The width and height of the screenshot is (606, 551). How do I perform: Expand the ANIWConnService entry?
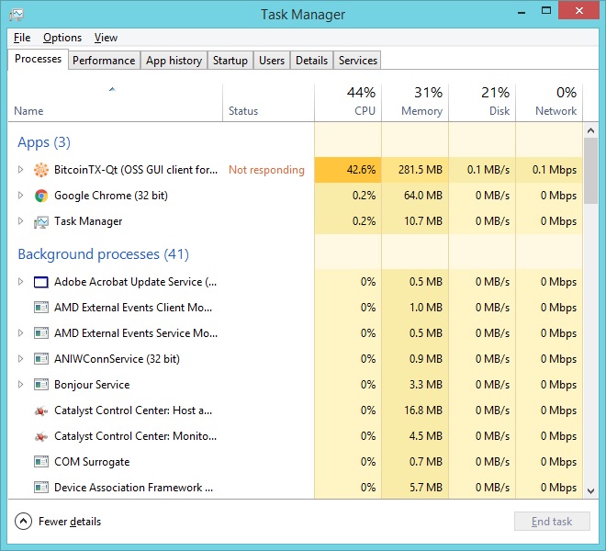(x=20, y=359)
